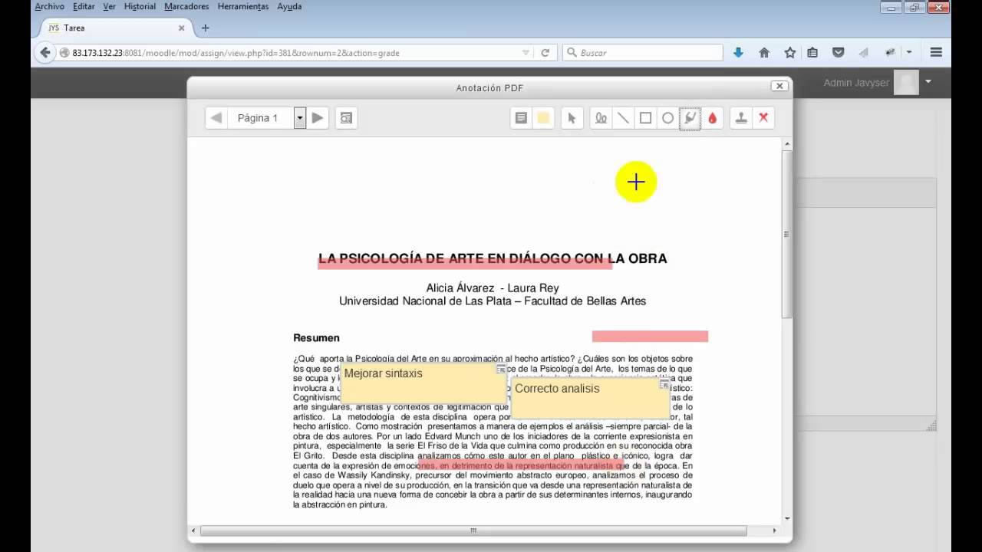Show bookmarks list icon

(812, 53)
